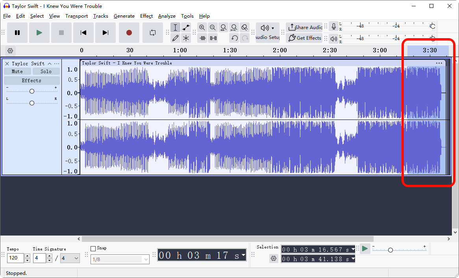Screen dimensions: 459x278
Task: Open the clip's three-dot options menu
Action: coord(439,63)
